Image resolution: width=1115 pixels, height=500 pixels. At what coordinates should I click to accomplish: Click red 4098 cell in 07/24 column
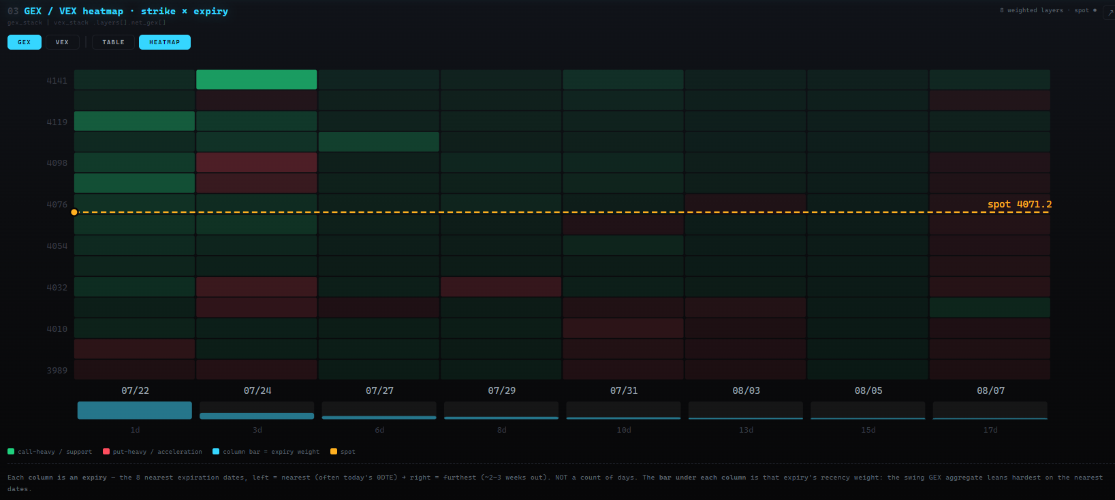point(257,163)
